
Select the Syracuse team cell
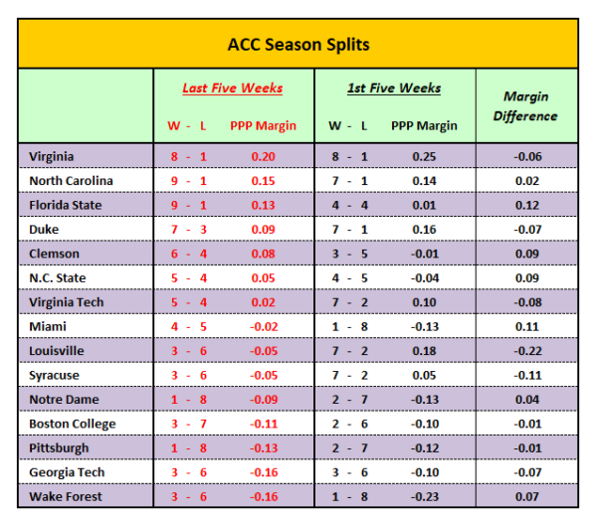[x=55, y=375]
